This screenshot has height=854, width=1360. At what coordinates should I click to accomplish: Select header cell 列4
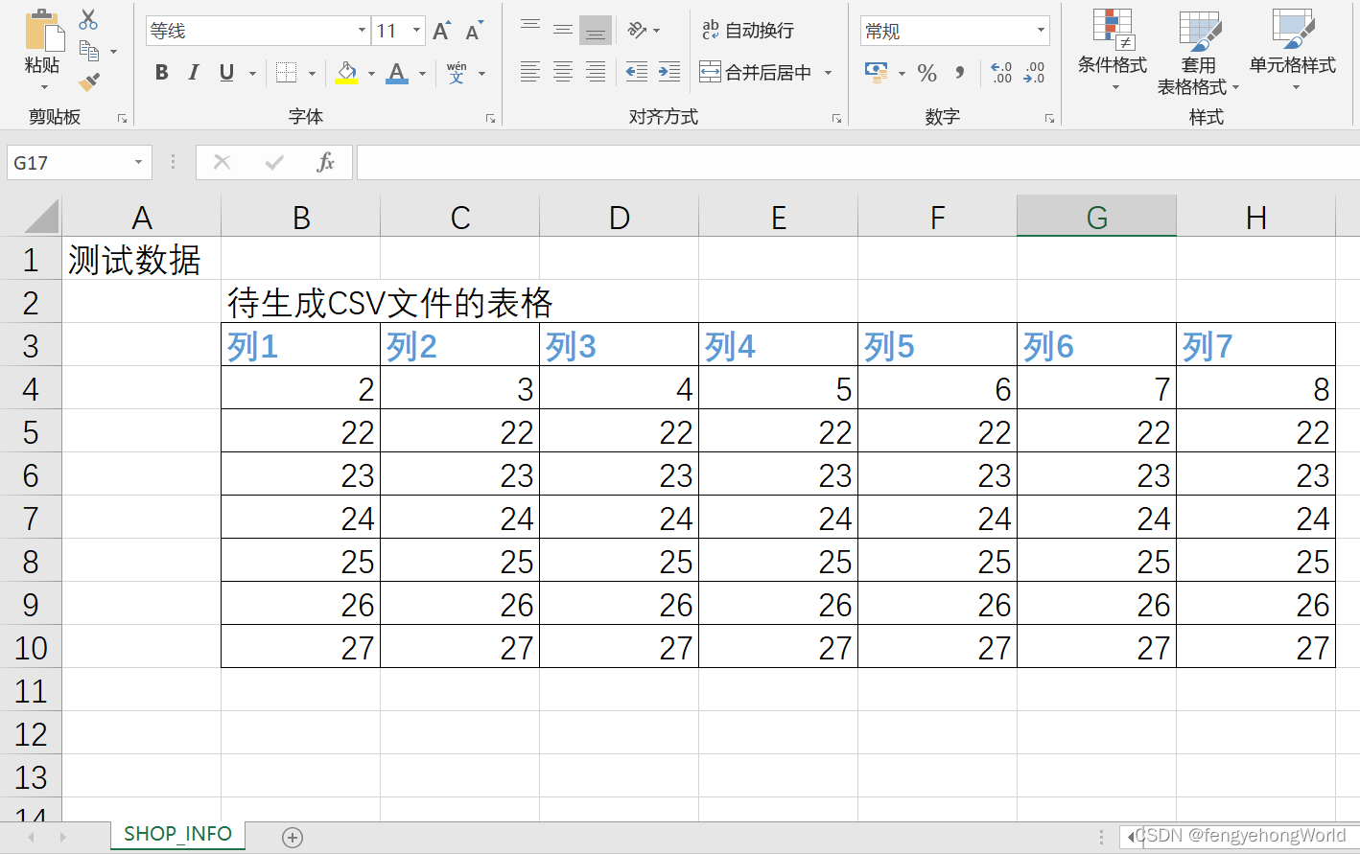coord(778,345)
